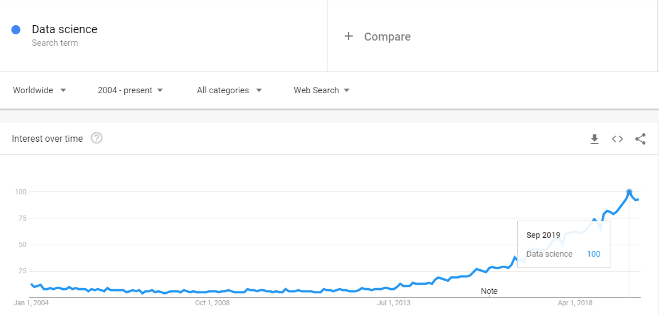659x315 pixels.
Task: Open the help icon beside Interest over time
Action: click(x=97, y=138)
